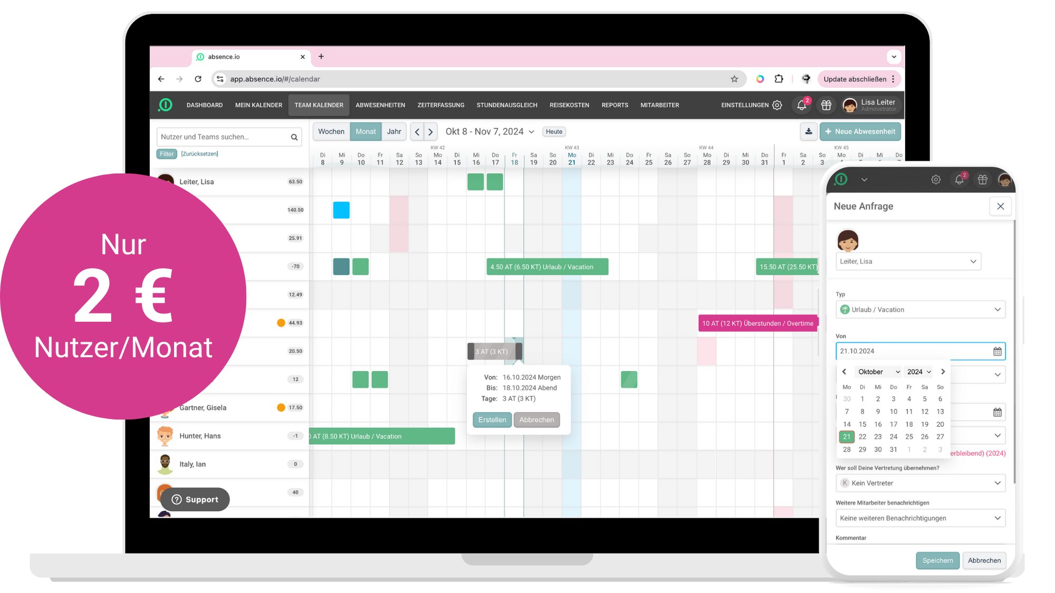The image size is (1055, 593).
Task: Click the Heute navigation button in calendar
Action: (x=553, y=131)
